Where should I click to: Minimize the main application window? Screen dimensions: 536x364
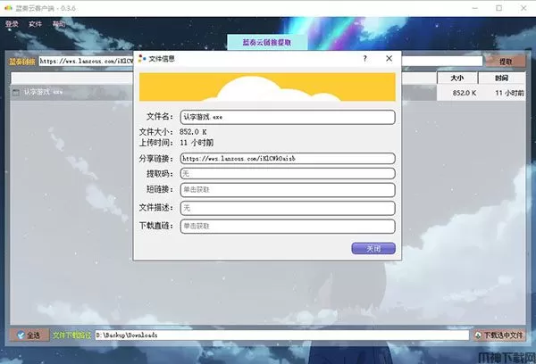coord(475,8)
